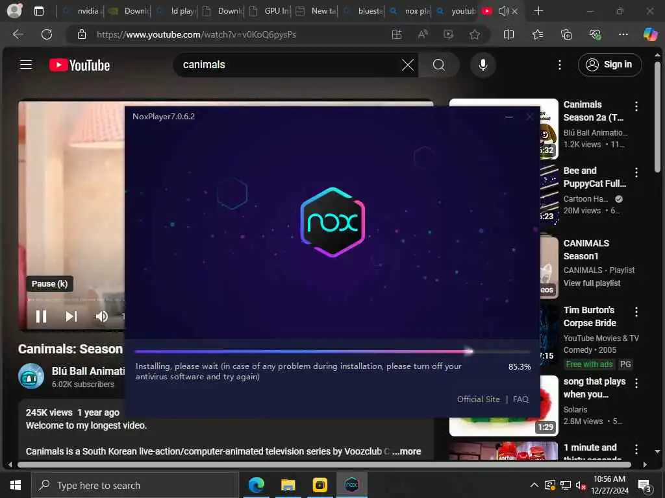Open Nox Official Site link
Viewport: 665px width, 498px height.
[x=478, y=399]
